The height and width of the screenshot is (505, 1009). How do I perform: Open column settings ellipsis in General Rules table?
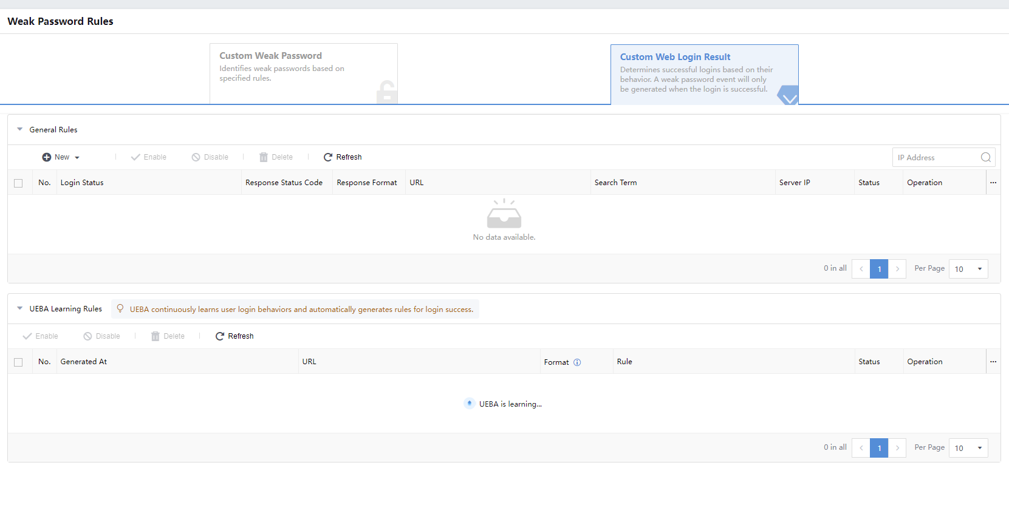[993, 183]
